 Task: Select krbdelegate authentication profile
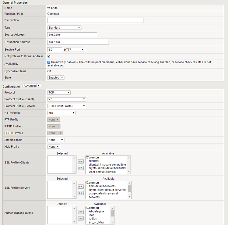96,211
